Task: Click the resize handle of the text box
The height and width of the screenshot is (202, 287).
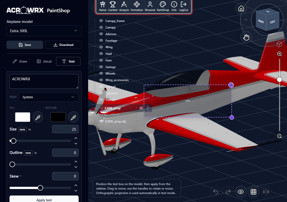Action: point(232,117)
